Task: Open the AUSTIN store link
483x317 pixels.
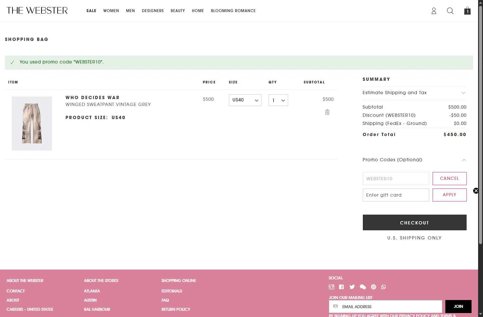Action: tap(90, 300)
